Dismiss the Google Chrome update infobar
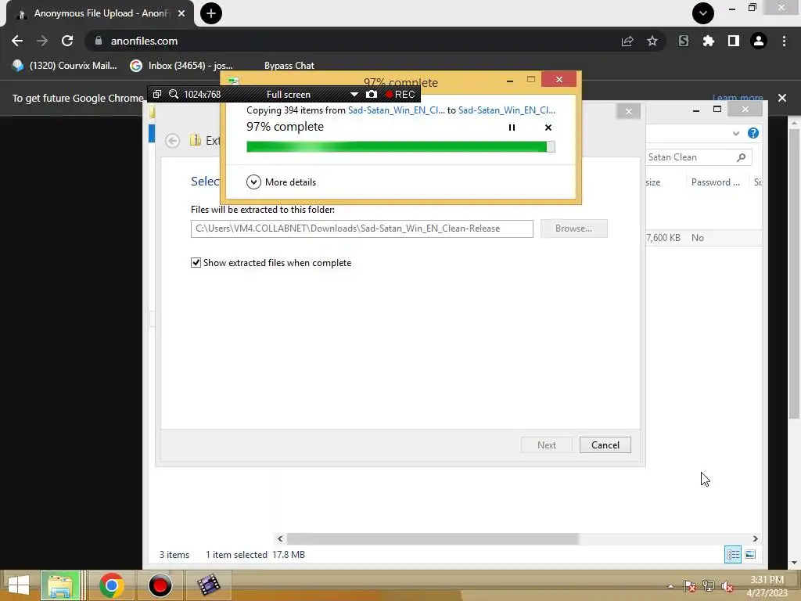 point(782,98)
